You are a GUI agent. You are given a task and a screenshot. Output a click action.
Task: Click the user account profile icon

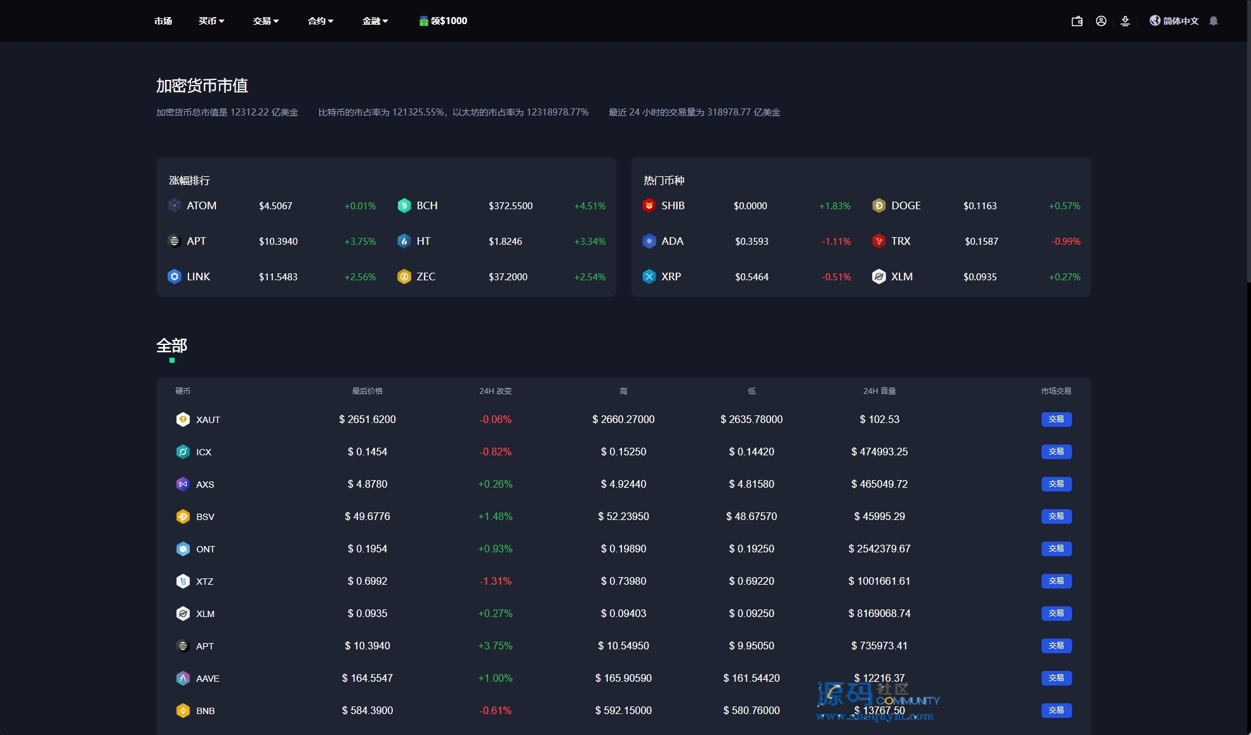point(1101,21)
